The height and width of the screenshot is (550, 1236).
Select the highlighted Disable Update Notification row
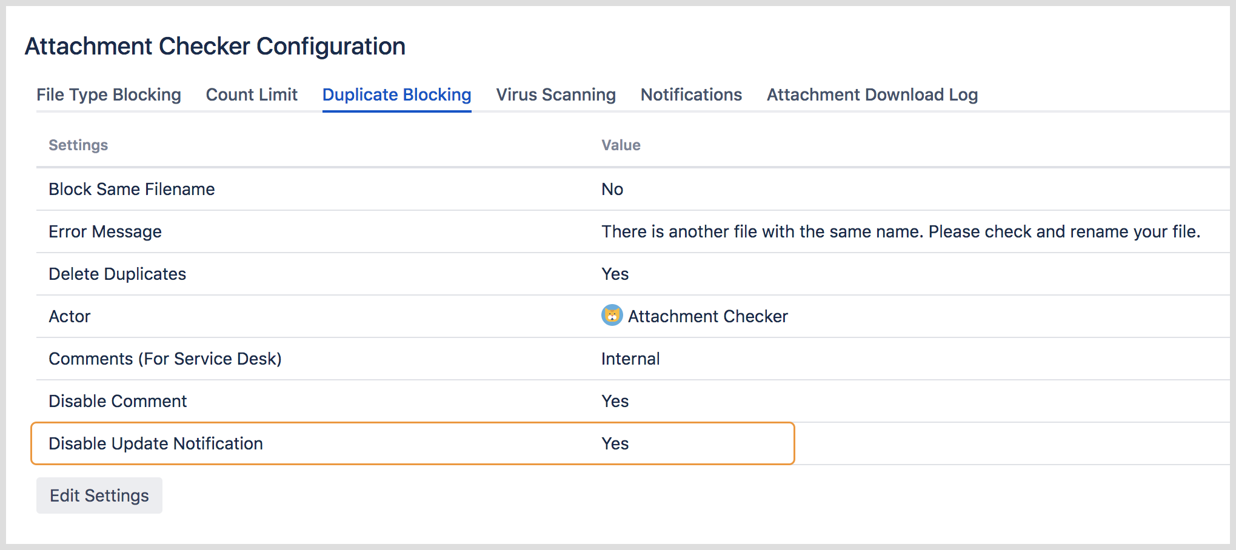[156, 443]
